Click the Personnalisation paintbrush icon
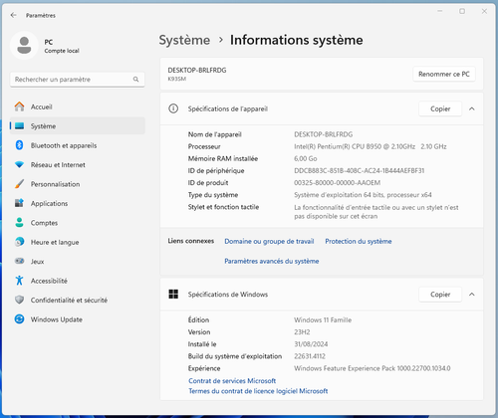Image resolution: width=498 pixels, height=418 pixels. (x=19, y=184)
